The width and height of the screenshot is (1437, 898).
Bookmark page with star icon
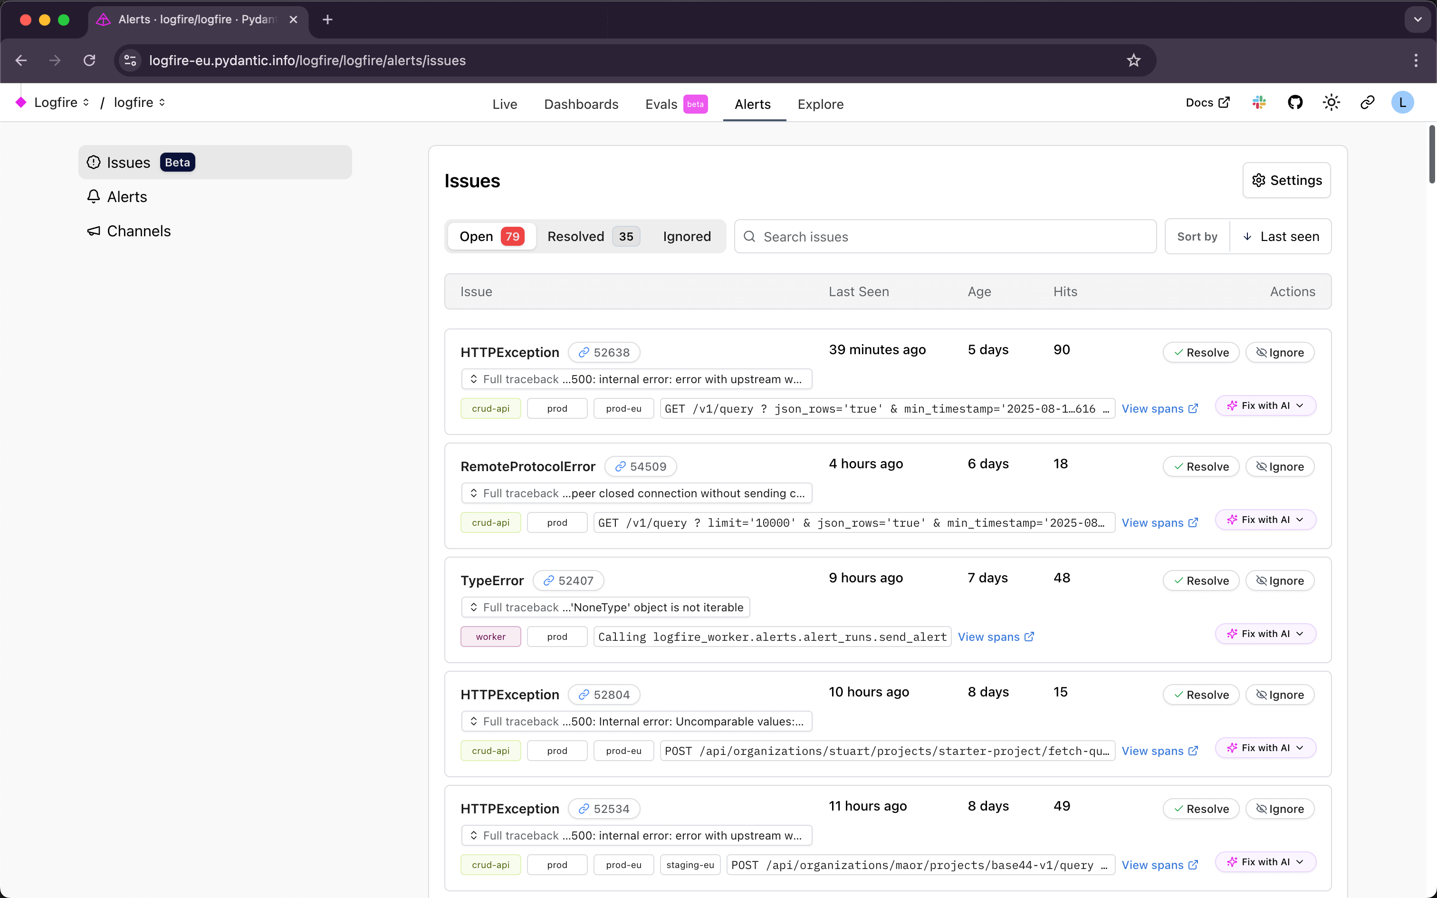1134,60
